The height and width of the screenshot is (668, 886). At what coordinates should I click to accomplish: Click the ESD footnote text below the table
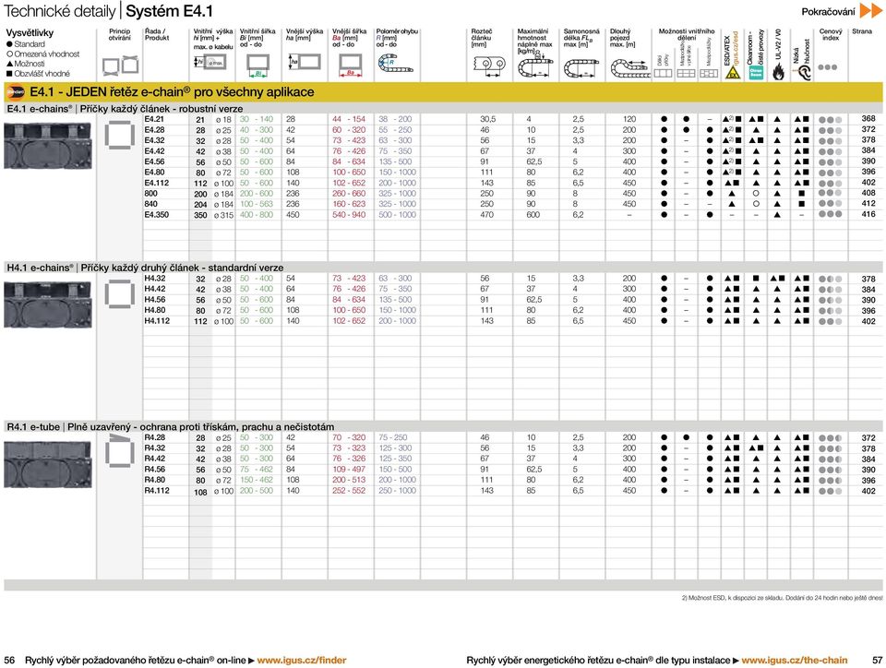[x=782, y=597]
